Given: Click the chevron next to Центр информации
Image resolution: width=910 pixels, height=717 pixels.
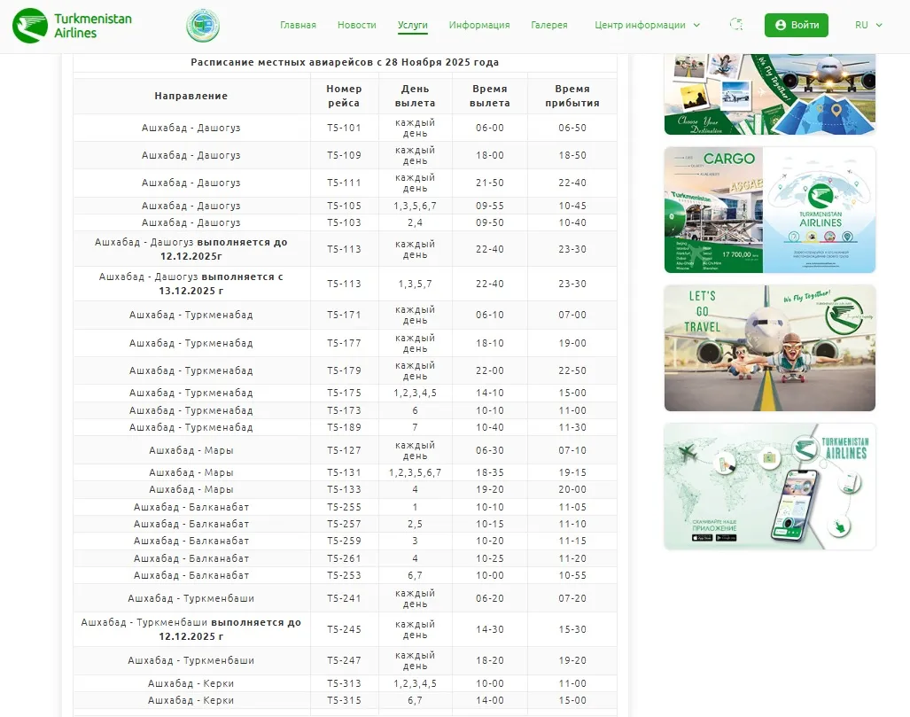Looking at the screenshot, I should click(696, 26).
